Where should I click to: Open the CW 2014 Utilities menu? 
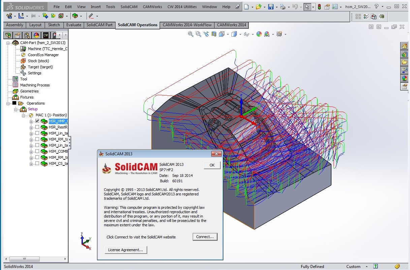(182, 6)
